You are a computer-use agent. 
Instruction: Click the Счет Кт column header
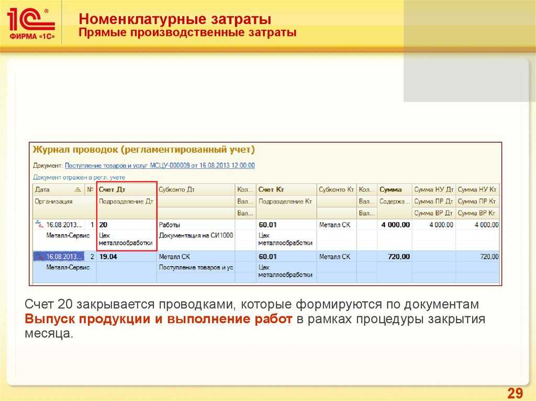(x=286, y=190)
